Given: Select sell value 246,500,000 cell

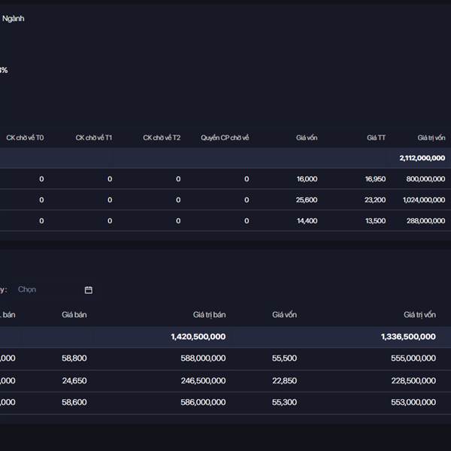Looking at the screenshot, I should 203,380.
